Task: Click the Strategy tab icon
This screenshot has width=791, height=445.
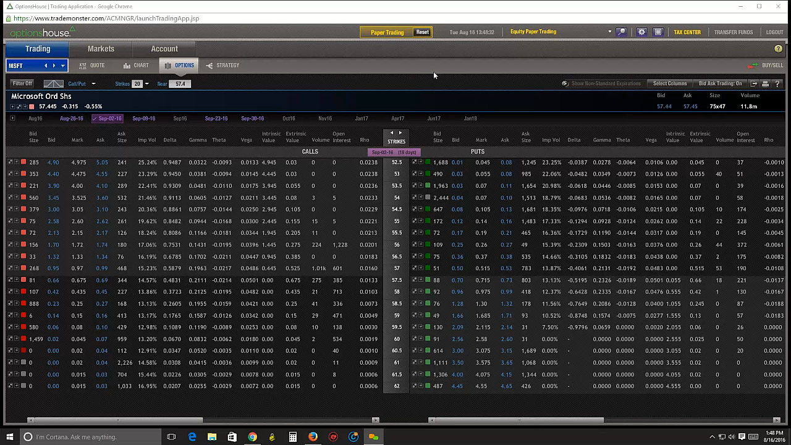Action: click(x=209, y=66)
